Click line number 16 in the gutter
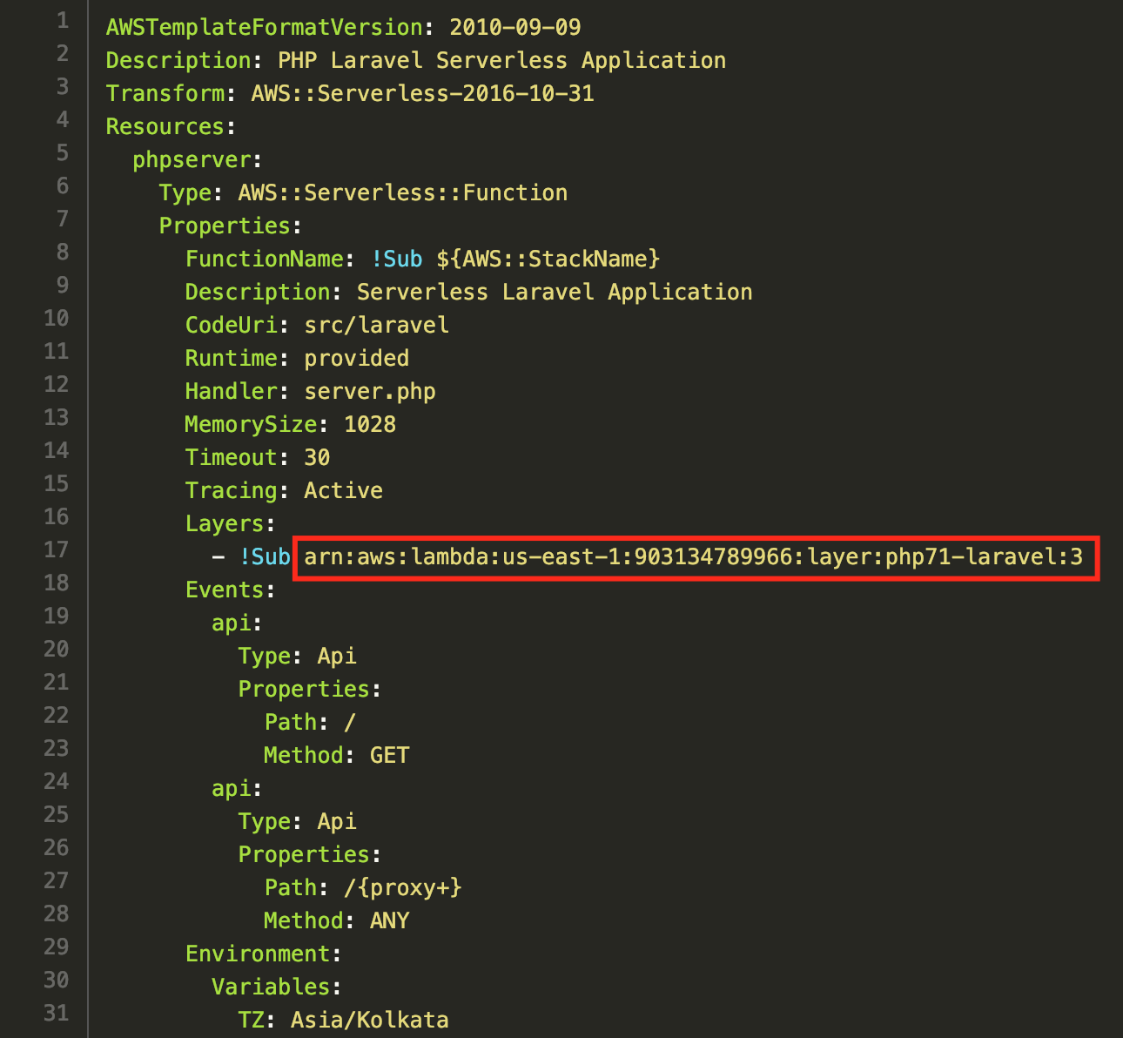This screenshot has height=1038, width=1123. click(x=57, y=516)
